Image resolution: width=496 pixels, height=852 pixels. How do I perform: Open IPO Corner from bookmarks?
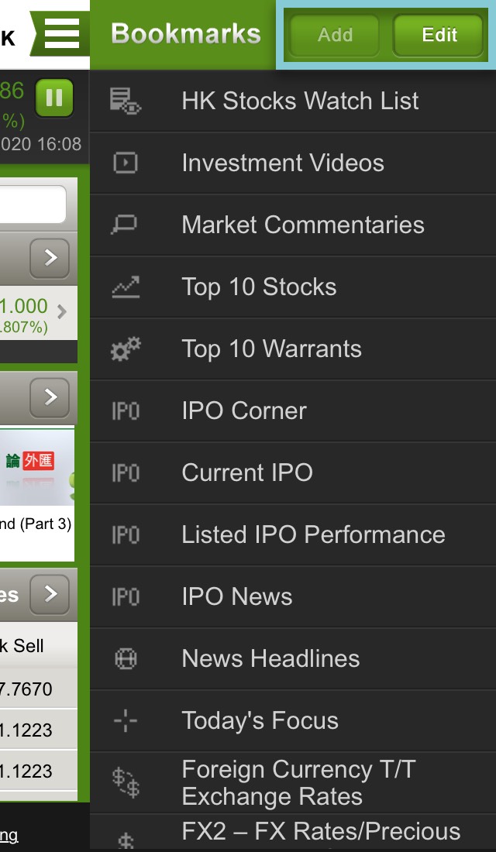pos(244,411)
